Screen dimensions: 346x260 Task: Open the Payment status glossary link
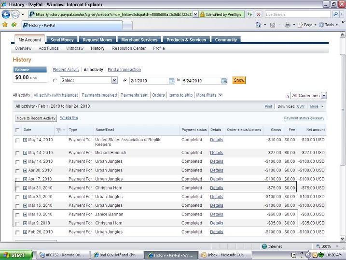point(304,118)
